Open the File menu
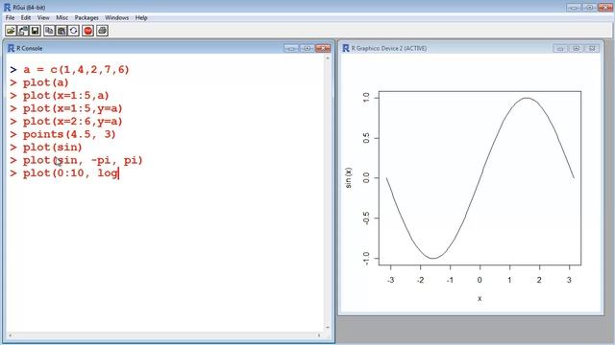Viewport: 615px width, 345px height. tap(10, 17)
